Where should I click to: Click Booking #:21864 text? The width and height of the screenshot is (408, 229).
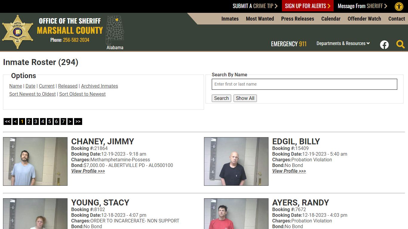tap(89, 148)
